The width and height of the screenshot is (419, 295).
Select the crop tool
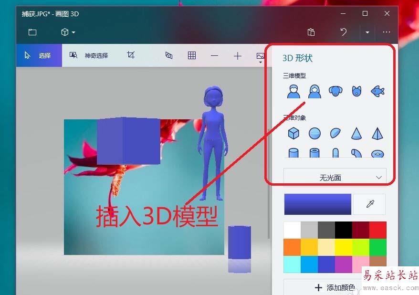click(131, 55)
